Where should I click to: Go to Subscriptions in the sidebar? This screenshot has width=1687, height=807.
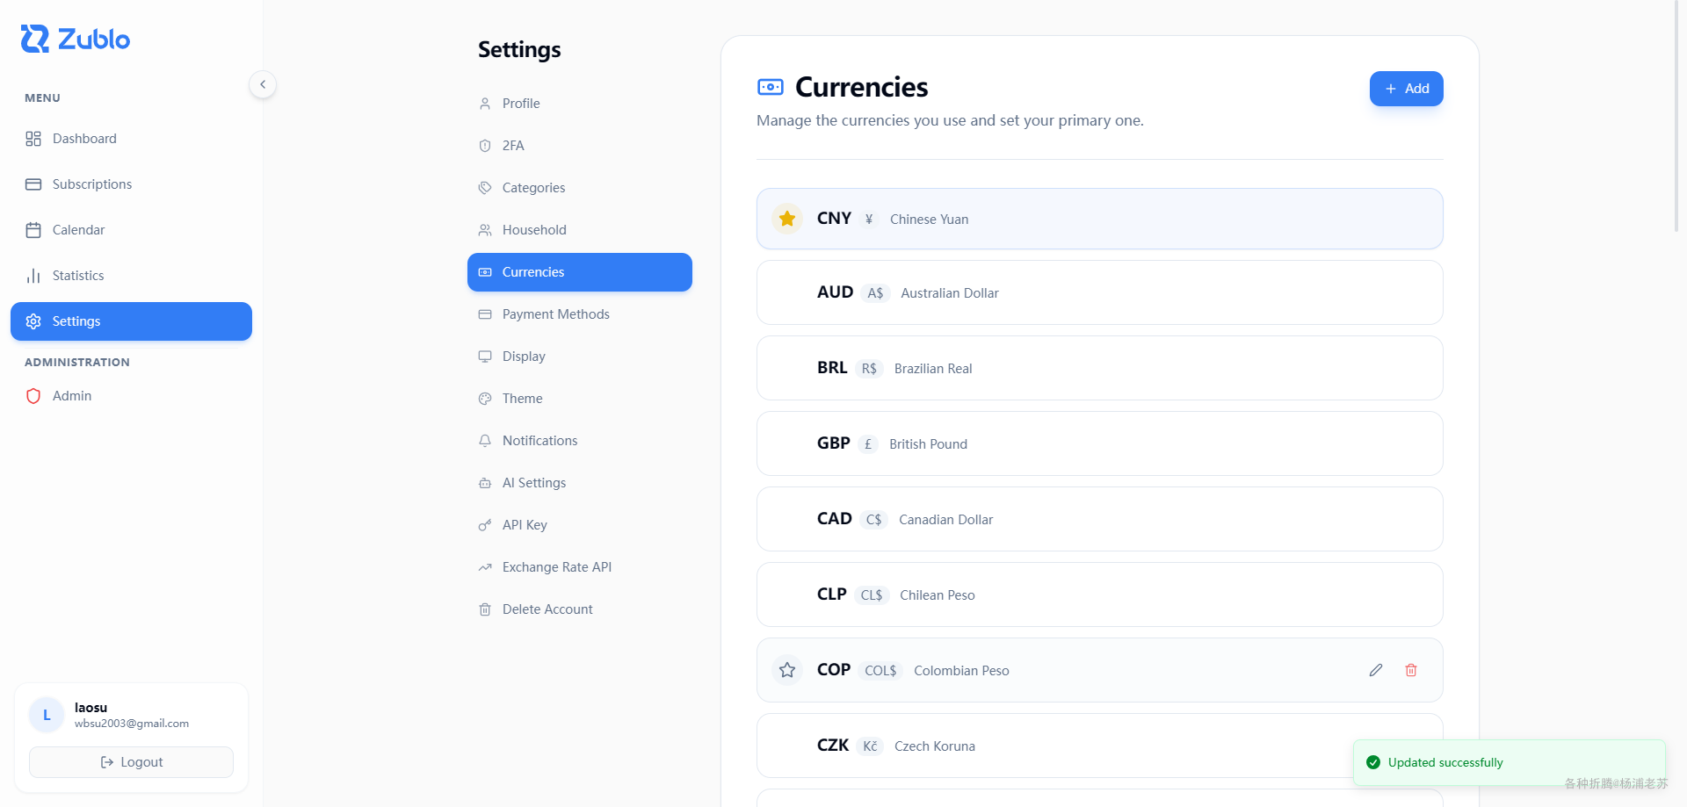91,184
